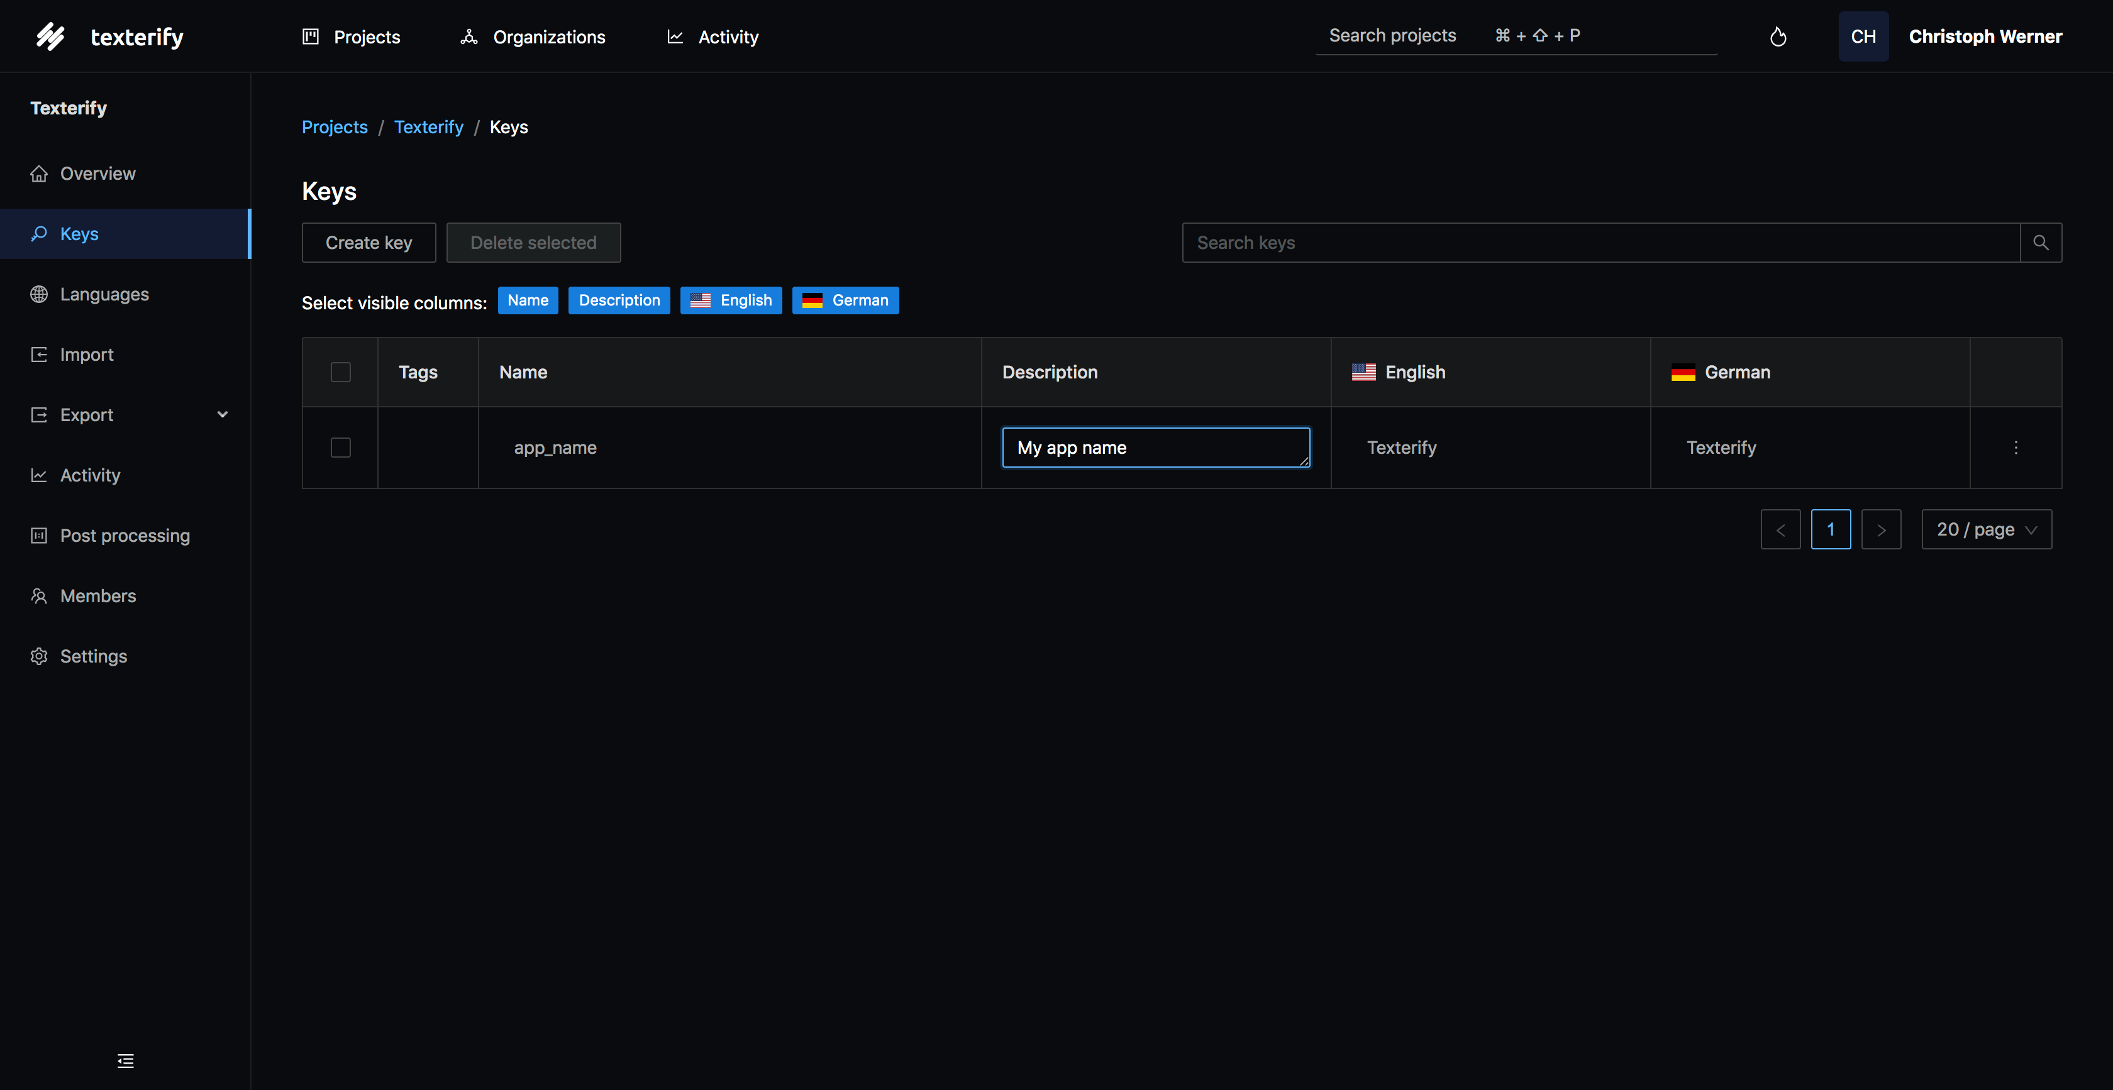Viewport: 2113px width, 1090px height.
Task: Open the three-dot menu for app_name row
Action: [2016, 448]
